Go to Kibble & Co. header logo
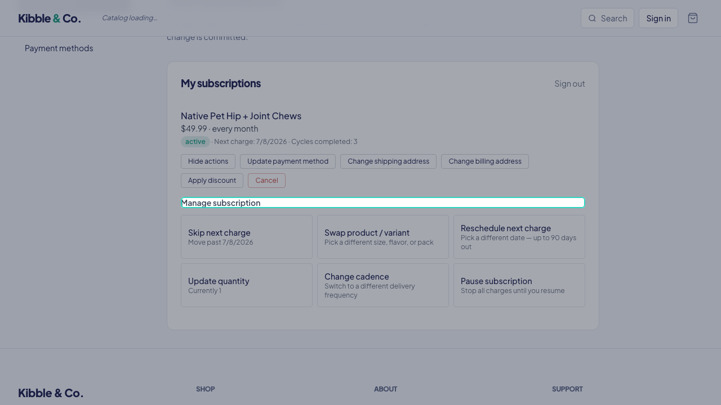Viewport: 721px width, 405px height. pos(50,18)
